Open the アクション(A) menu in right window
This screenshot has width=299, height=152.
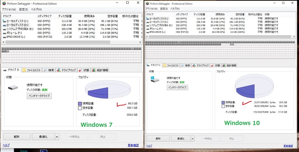152,8
